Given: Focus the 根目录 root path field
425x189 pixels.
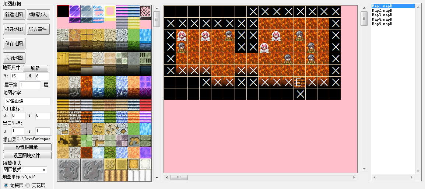Looking at the screenshot, I should pyautogui.click(x=34, y=139).
